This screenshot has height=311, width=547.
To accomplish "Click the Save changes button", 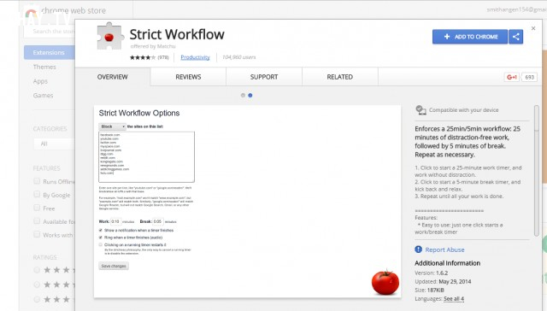I will (114, 266).
